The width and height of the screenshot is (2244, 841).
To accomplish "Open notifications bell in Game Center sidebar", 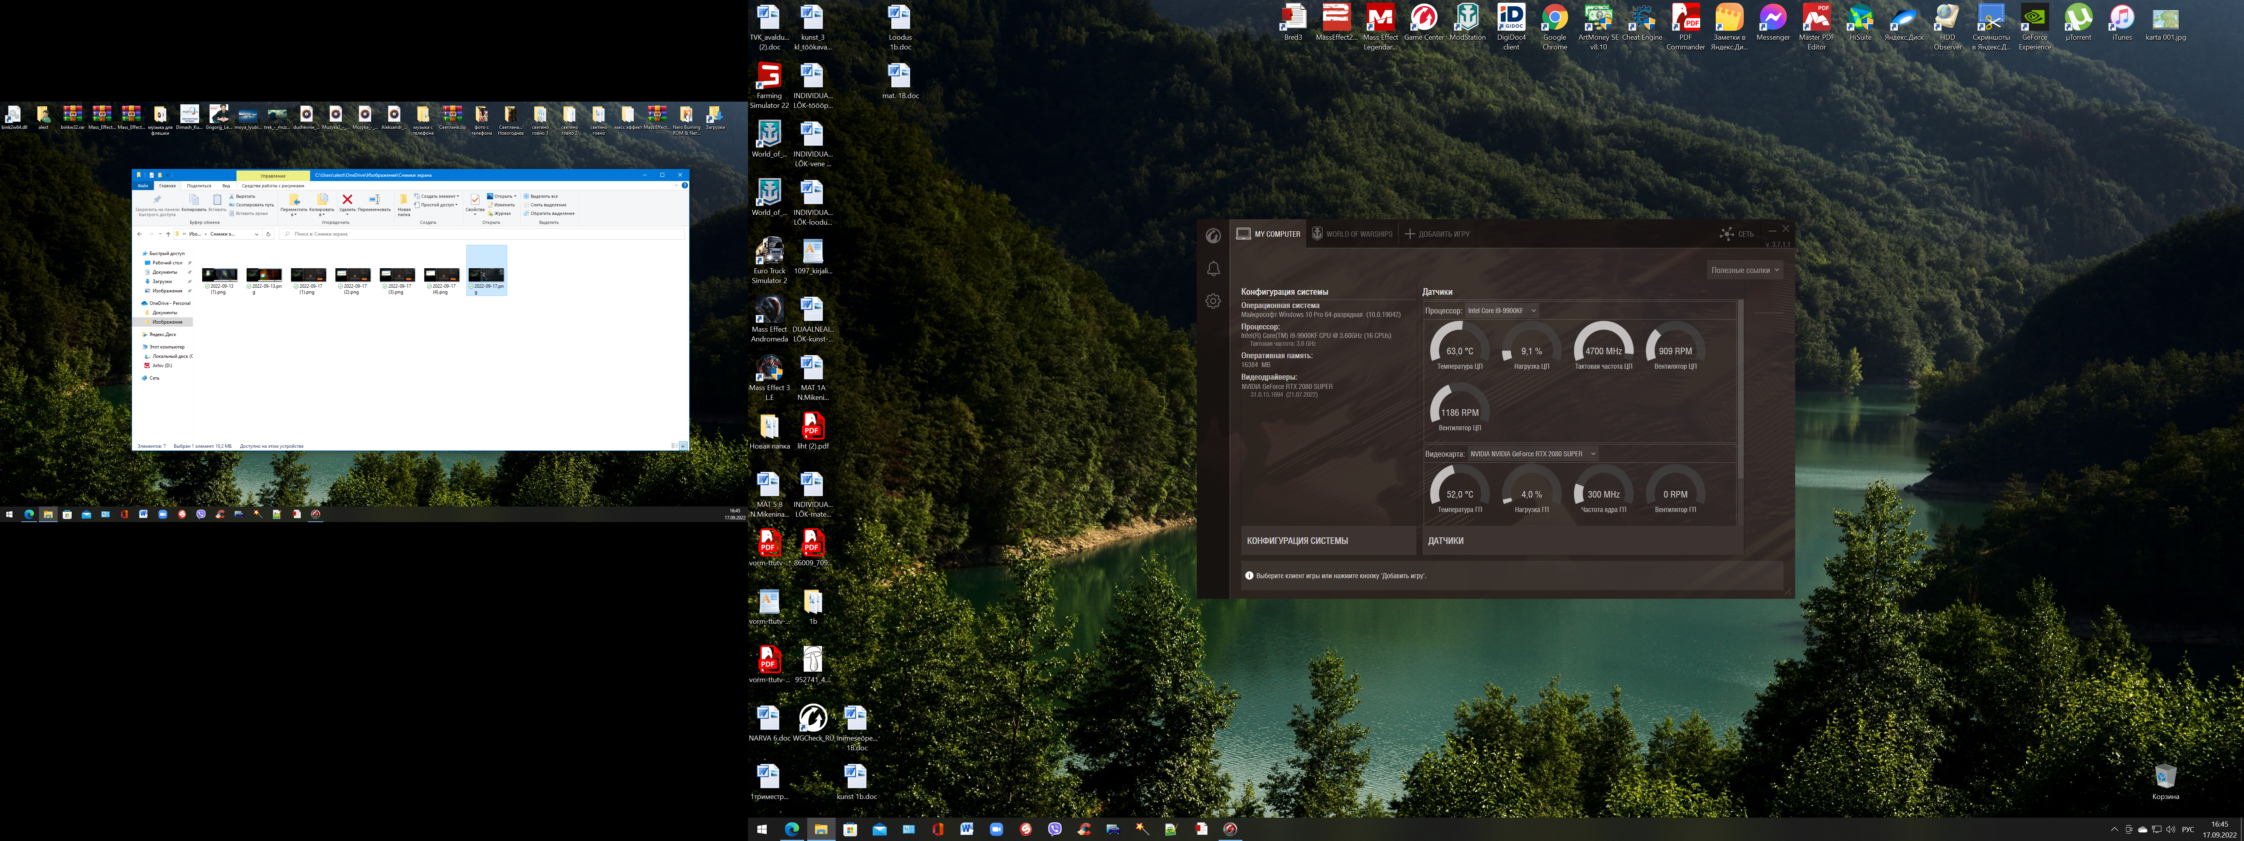I will (1213, 268).
